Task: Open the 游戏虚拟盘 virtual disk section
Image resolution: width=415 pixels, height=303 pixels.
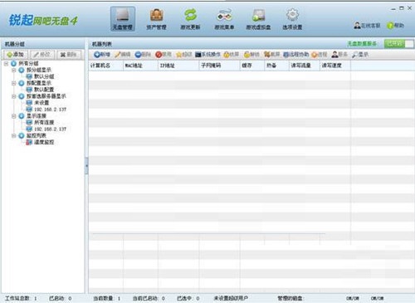Action: pos(258,19)
